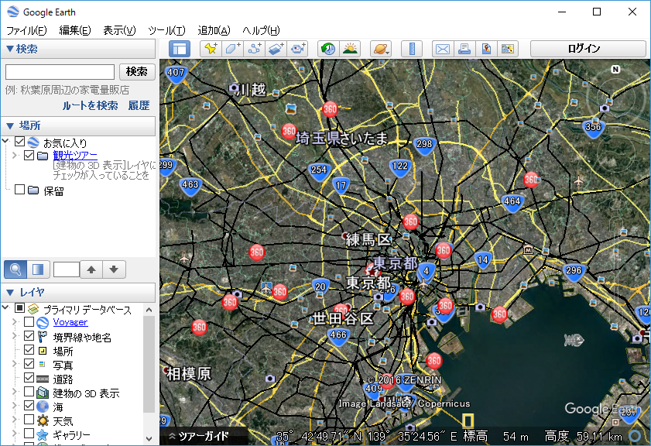
Task: Enable 建物の 3D 表示 layer checkbox
Action: [x=29, y=392]
